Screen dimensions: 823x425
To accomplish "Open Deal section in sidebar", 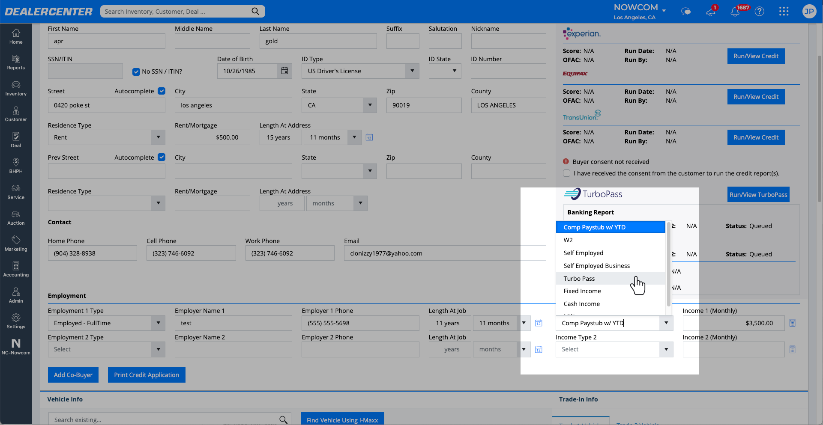I will 16,140.
